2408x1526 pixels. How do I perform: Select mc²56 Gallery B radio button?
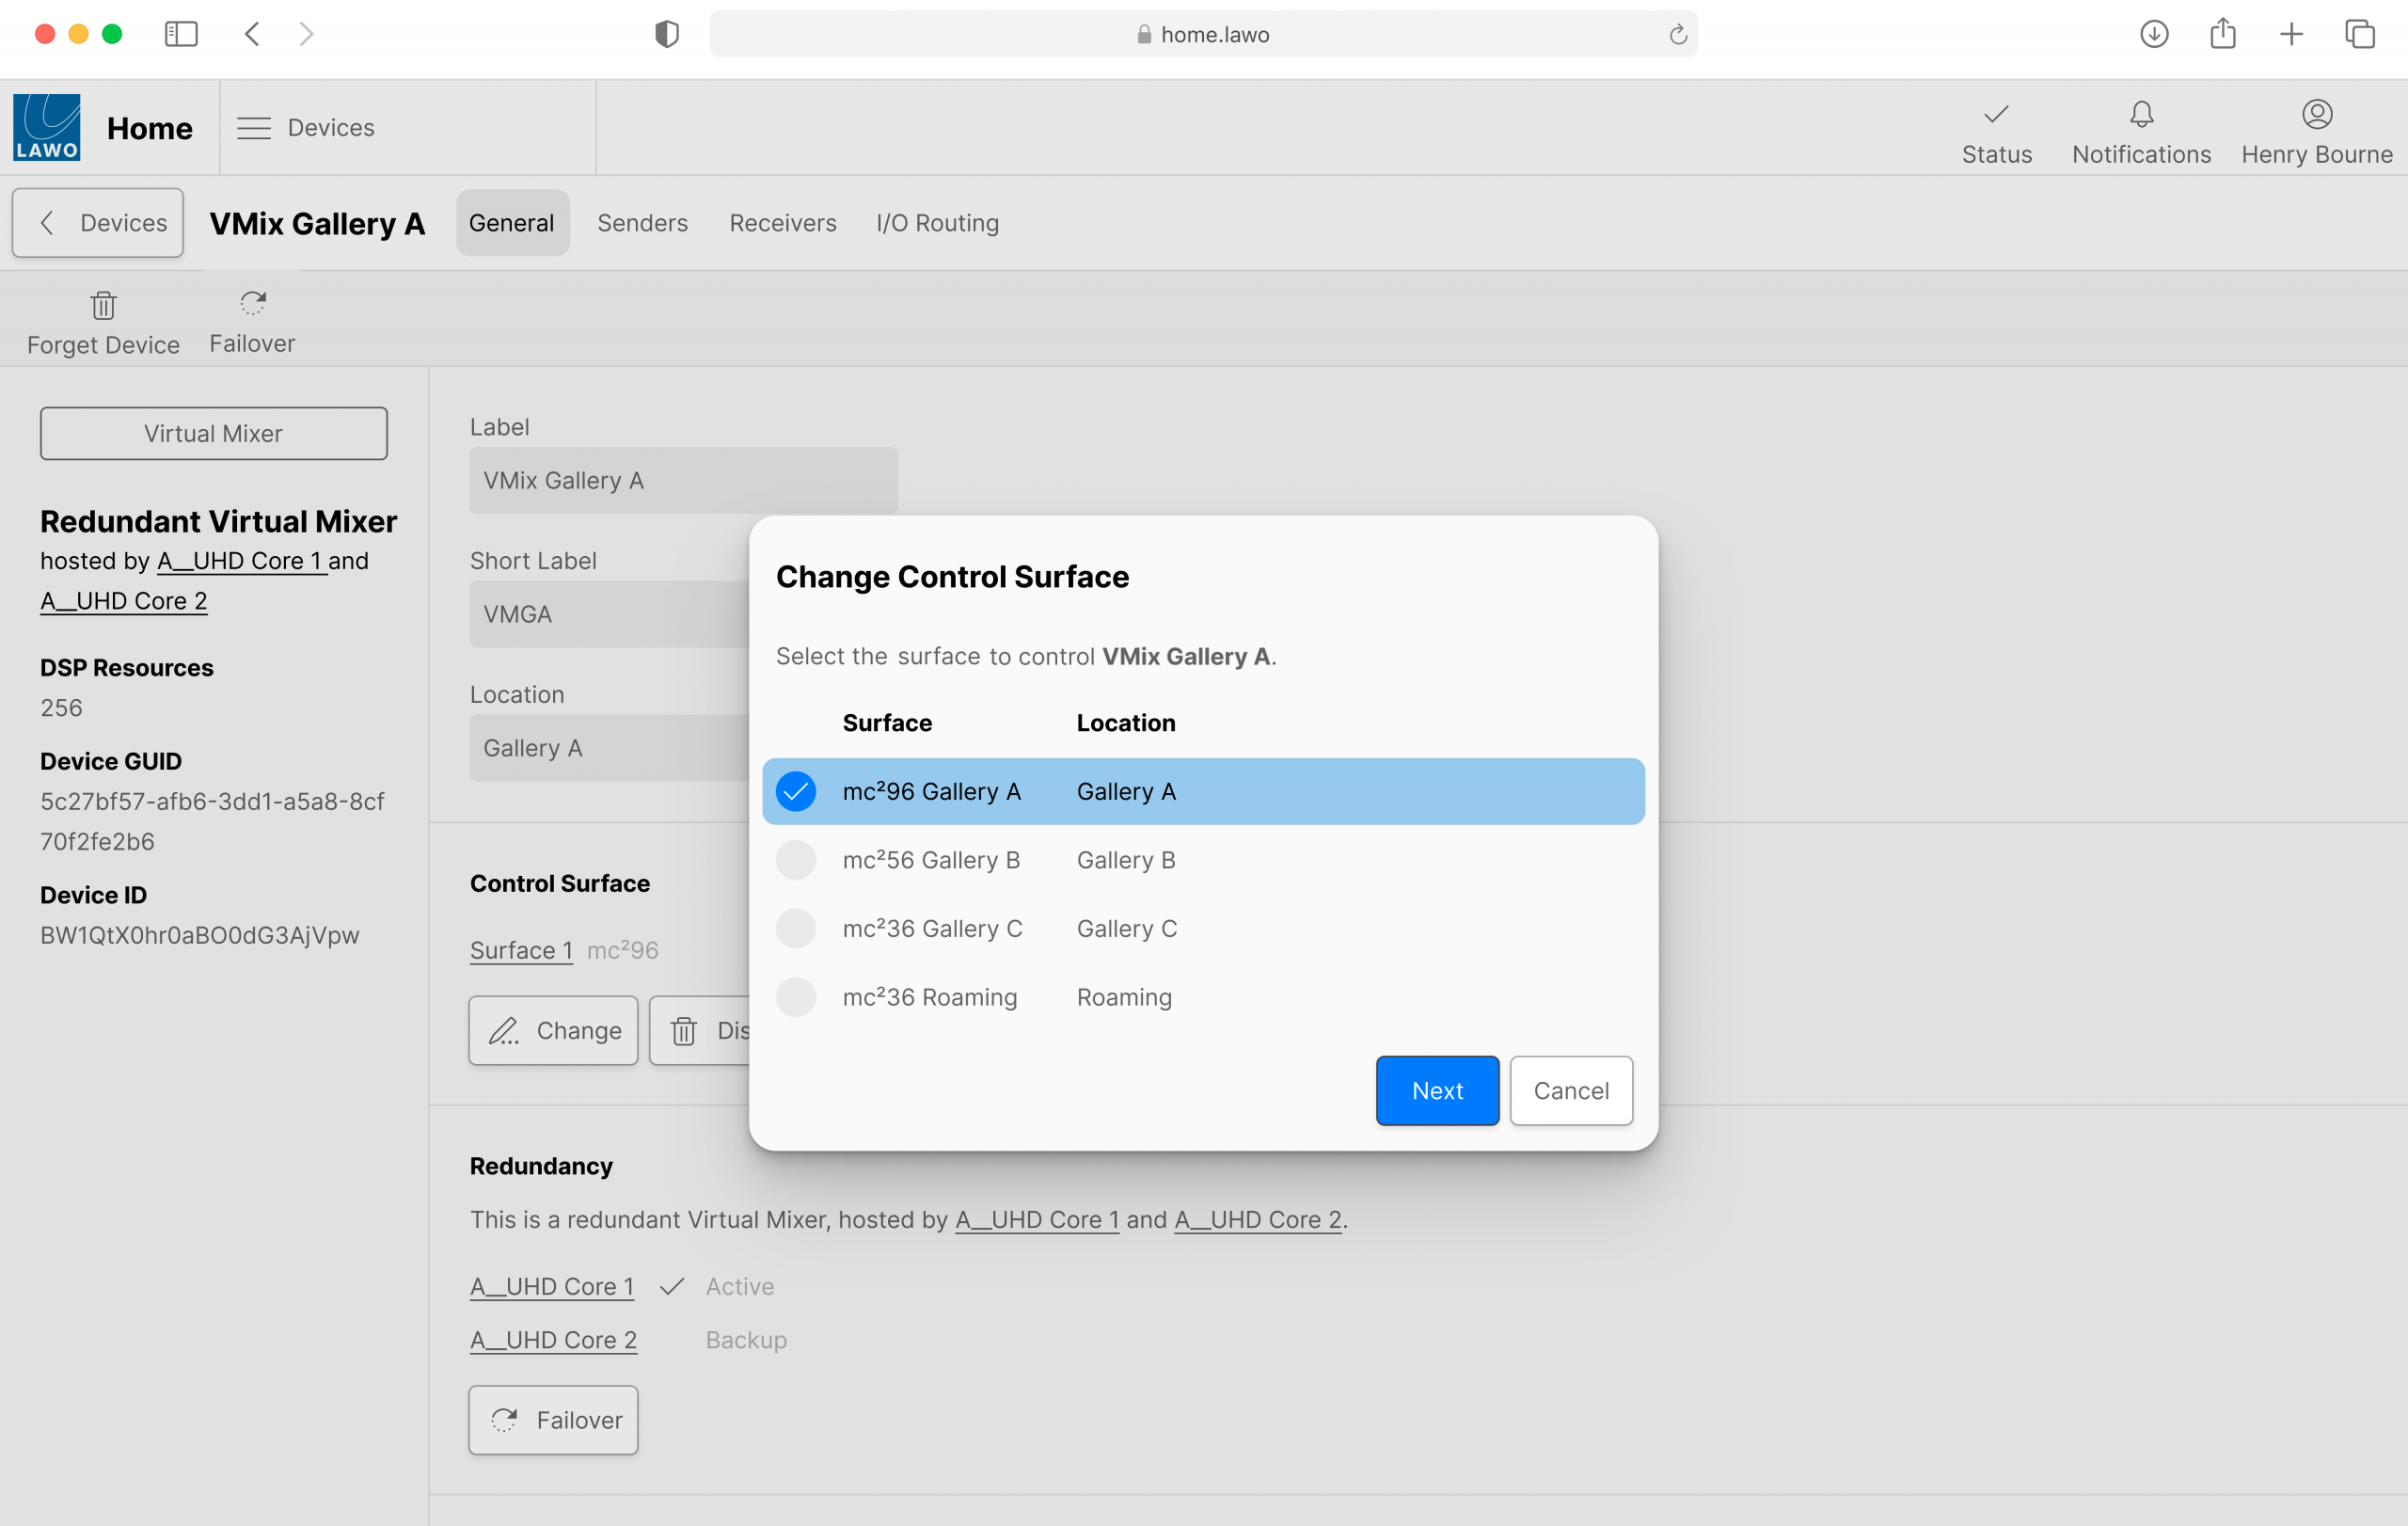(x=796, y=860)
